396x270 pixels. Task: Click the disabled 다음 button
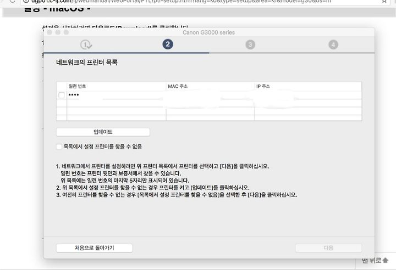pyautogui.click(x=328, y=248)
